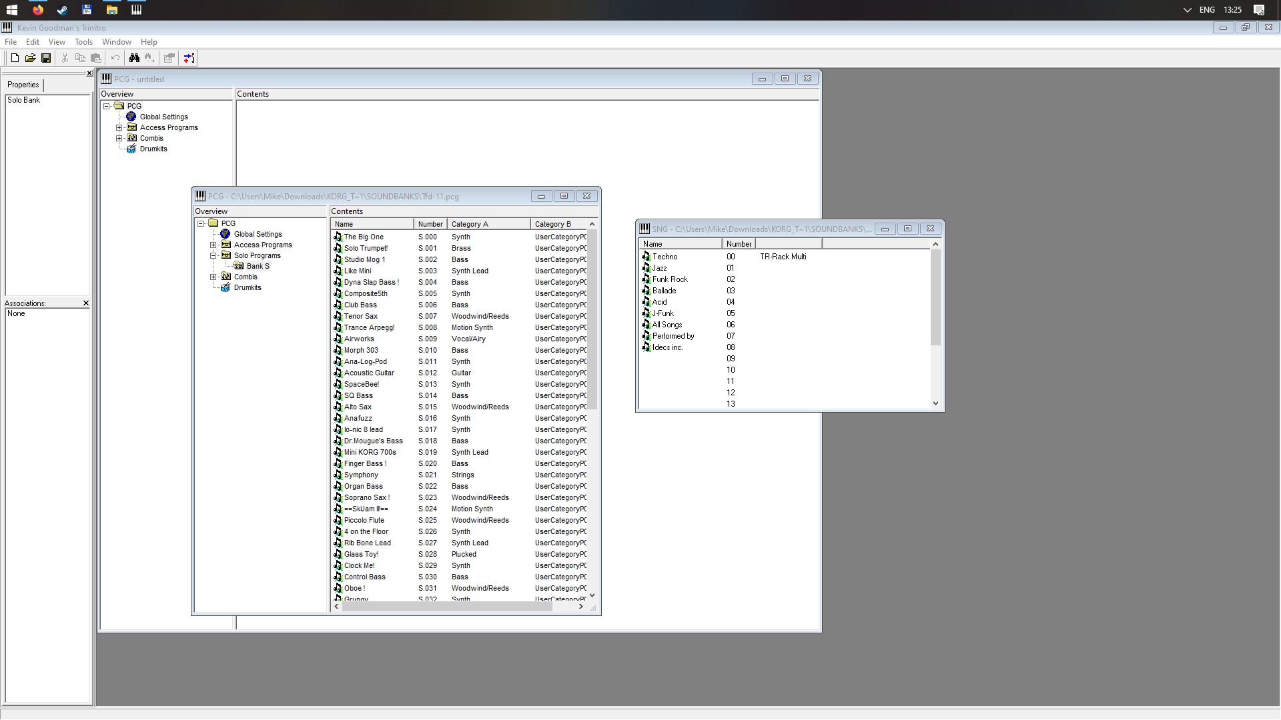Close the Associations panel
This screenshot has width=1281, height=720.
coord(86,303)
